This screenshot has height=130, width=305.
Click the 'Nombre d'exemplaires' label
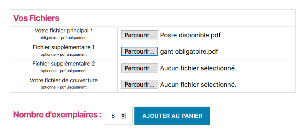57,115
